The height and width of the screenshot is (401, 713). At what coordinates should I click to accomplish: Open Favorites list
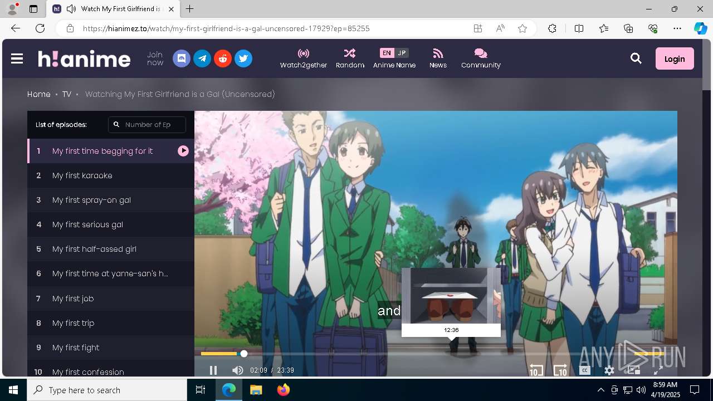604,28
